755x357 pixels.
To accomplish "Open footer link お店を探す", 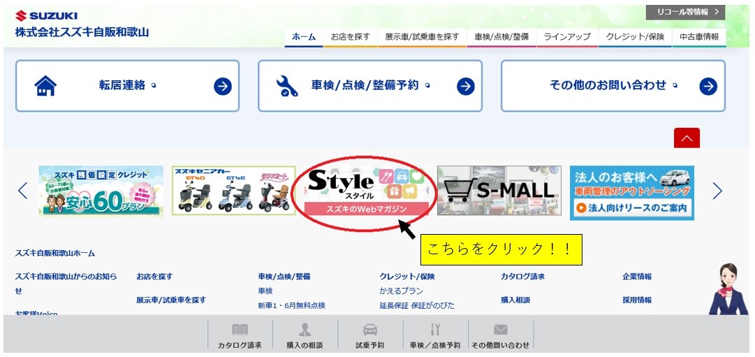I will pyautogui.click(x=154, y=277).
